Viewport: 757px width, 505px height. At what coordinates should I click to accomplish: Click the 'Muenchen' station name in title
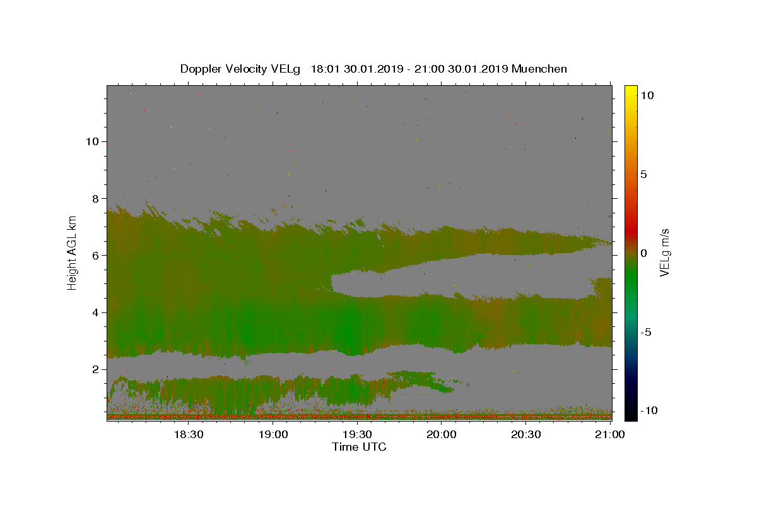click(x=539, y=69)
